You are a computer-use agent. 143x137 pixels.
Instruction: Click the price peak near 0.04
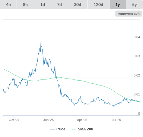(x=41, y=42)
